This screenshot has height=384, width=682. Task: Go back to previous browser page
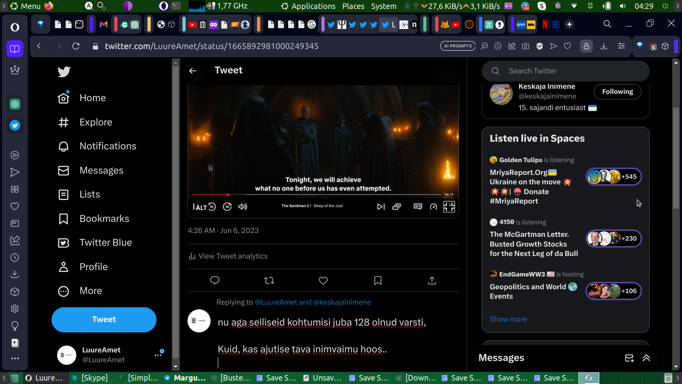point(39,46)
